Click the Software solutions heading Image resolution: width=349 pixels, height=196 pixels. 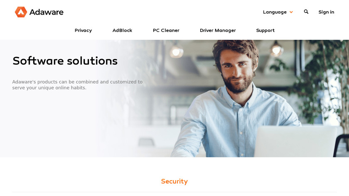[65, 61]
